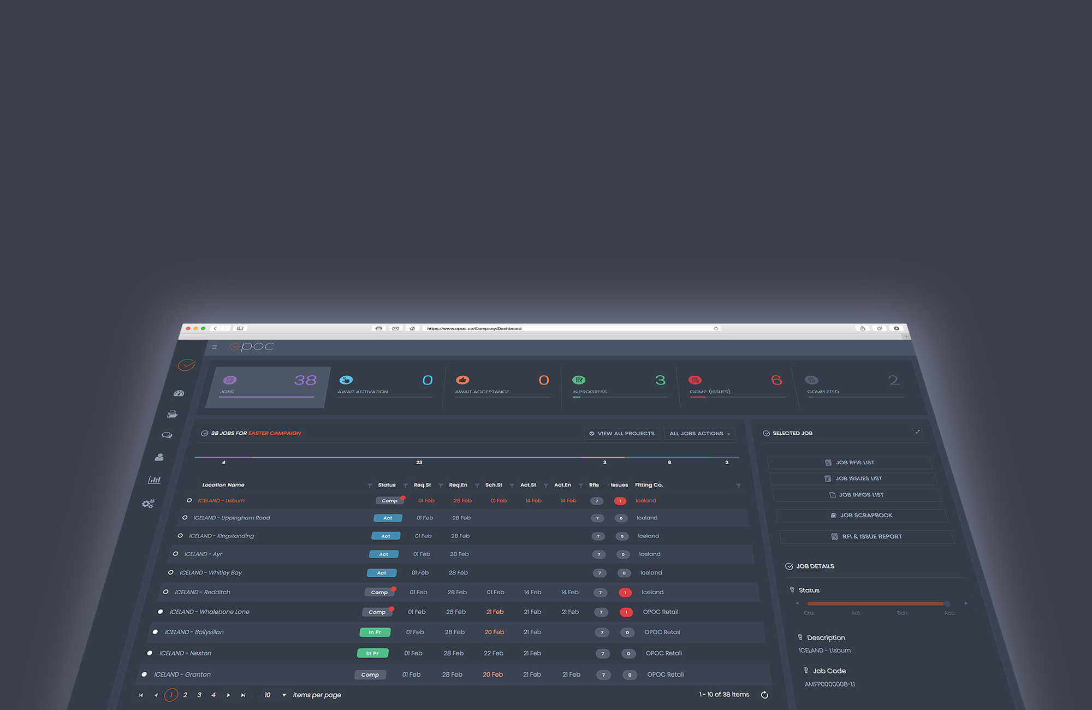Open the dashboard gauge sidebar icon
Screen dimensions: 1092x710
pyautogui.click(x=179, y=393)
